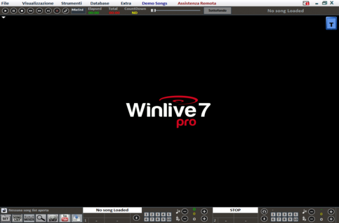Toggle the headphones pre-listen icon on deck 2
Screen dimensions: 339x223
(264, 211)
